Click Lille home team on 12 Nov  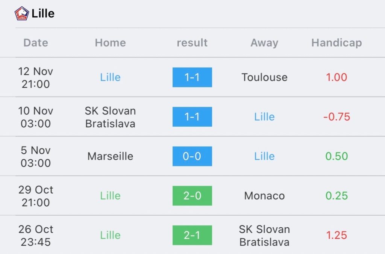(110, 77)
